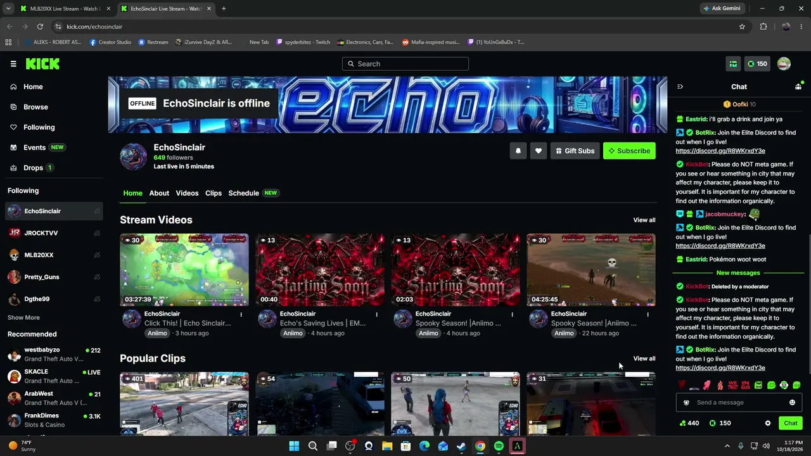Expand Show More in Following list
Image resolution: width=811 pixels, height=456 pixels.
[x=23, y=318]
